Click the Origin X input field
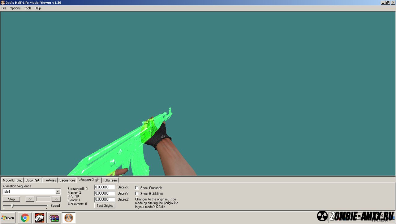Viewport: 396px width, 224px height. [x=105, y=187]
